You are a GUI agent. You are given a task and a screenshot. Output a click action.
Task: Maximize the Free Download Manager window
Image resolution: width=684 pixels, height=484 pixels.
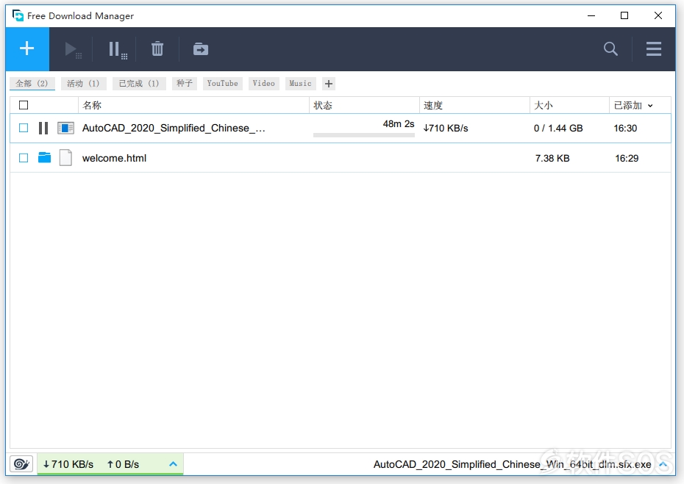(x=624, y=15)
